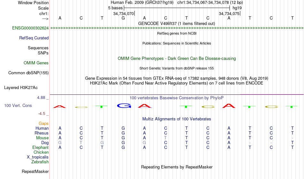Screen dimensions: 304x179
Task: Select the Mouse alignment row label
Action: (x=42, y=138)
